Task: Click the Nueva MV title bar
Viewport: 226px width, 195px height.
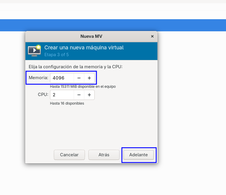Action: [x=91, y=36]
